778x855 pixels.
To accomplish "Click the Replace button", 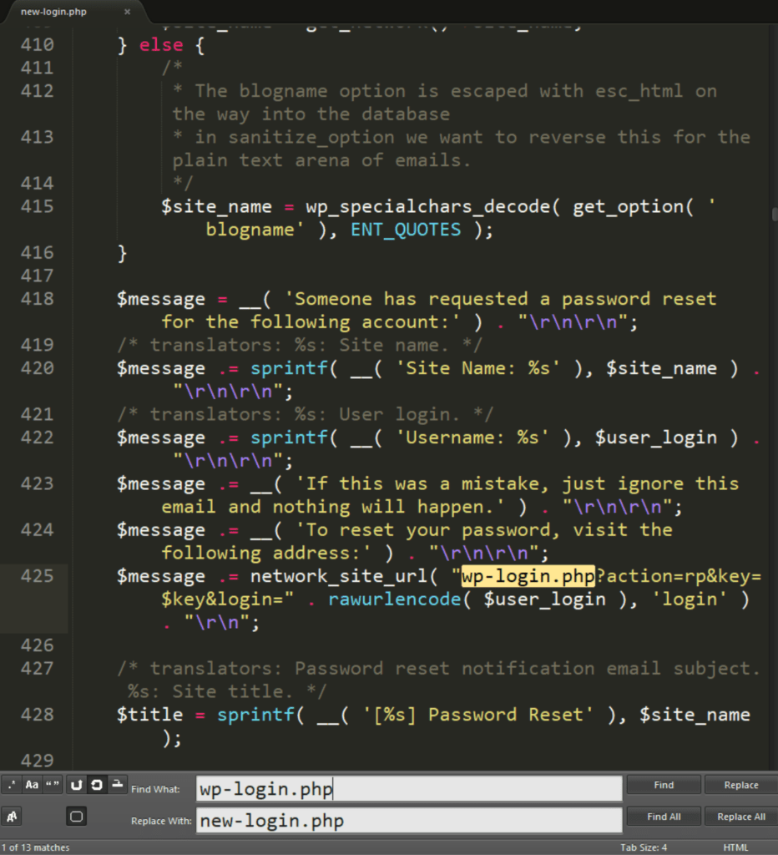I will click(x=740, y=785).
